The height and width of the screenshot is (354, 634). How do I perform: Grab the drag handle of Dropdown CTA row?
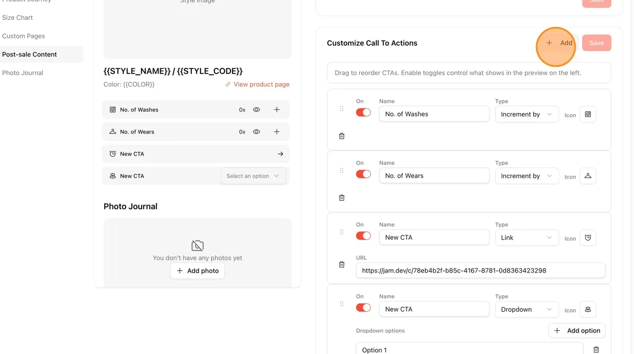click(x=342, y=304)
